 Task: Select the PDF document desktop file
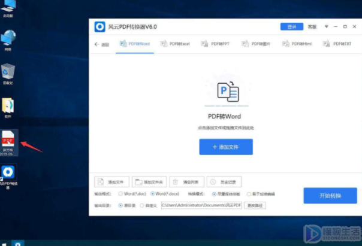pyautogui.click(x=8, y=143)
